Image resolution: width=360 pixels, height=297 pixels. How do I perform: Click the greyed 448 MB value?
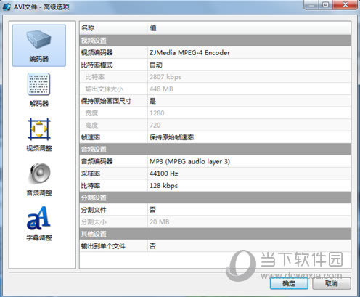[161, 89]
